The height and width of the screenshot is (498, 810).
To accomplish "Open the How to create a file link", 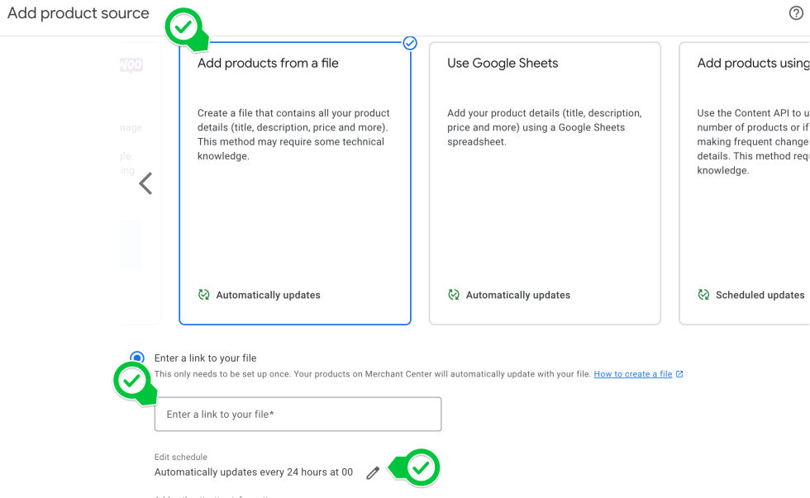I will pyautogui.click(x=632, y=374).
